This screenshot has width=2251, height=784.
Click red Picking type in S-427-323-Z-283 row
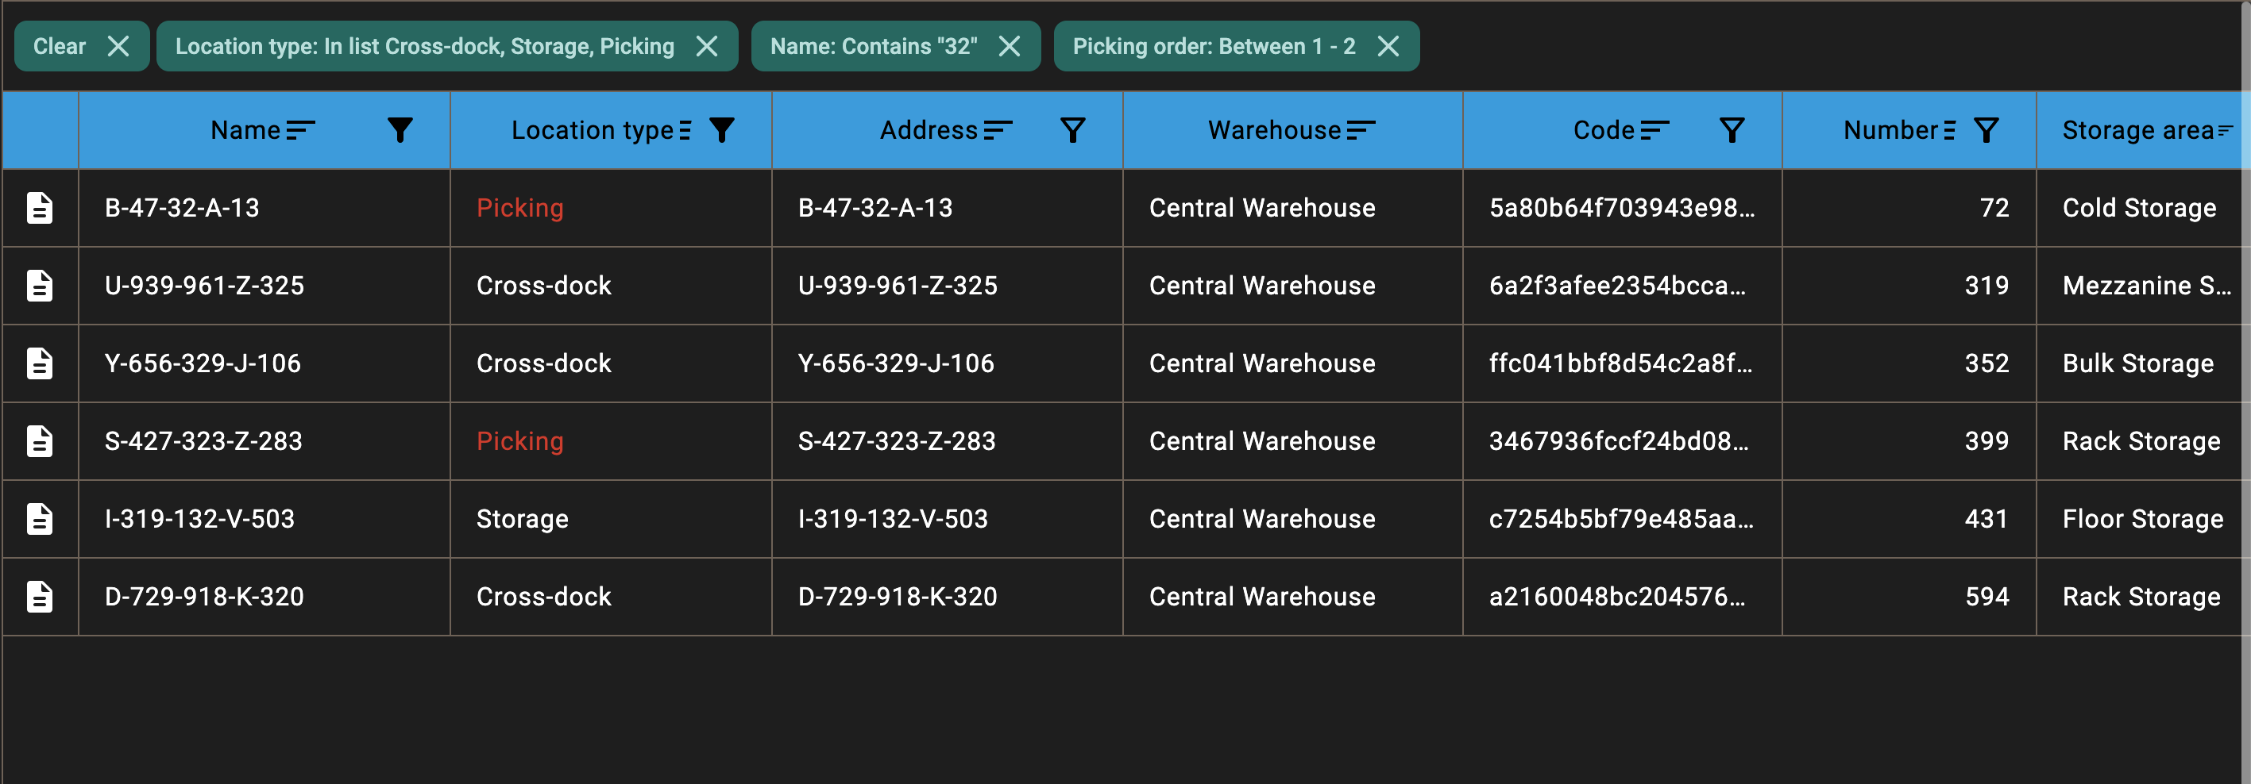520,441
